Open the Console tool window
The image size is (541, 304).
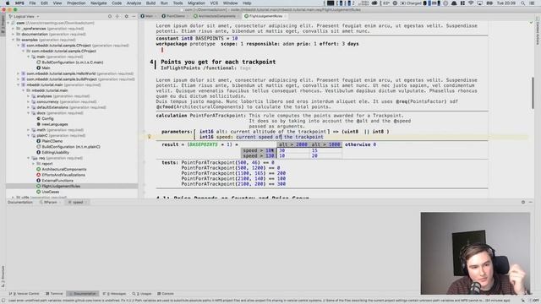166,294
